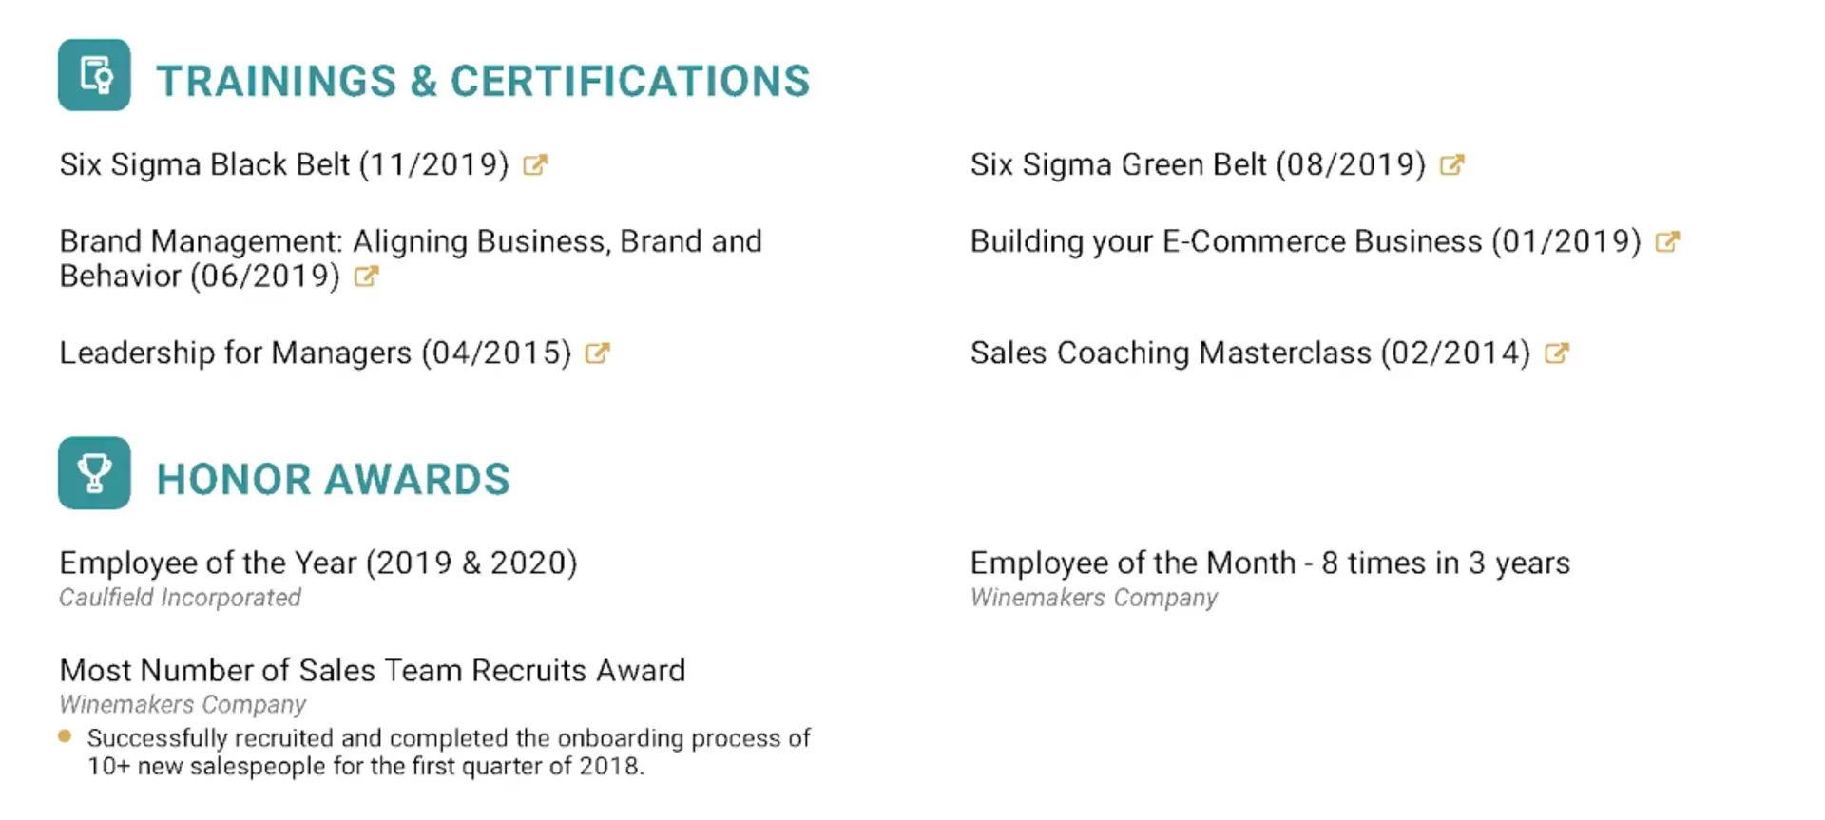The width and height of the screenshot is (1825, 820).
Task: Open external link for Six Sigma Black Belt
Action: tap(535, 165)
